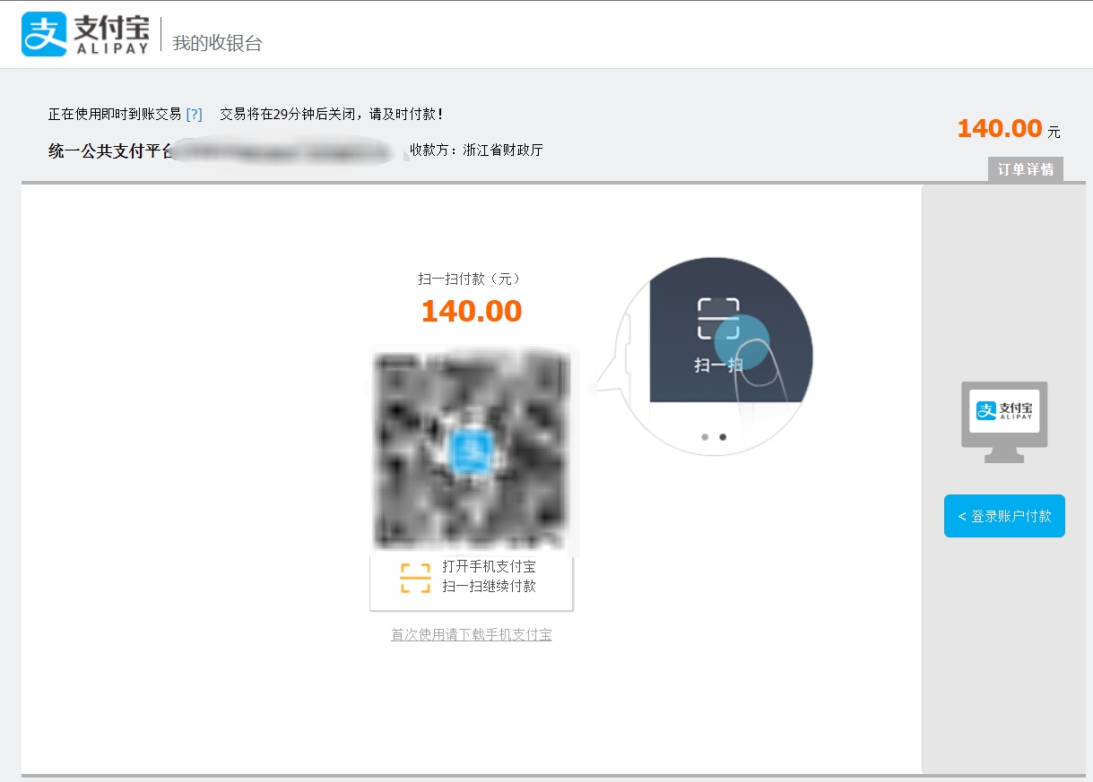
Task: Click the Alipay logo in the header
Action: pyautogui.click(x=85, y=34)
